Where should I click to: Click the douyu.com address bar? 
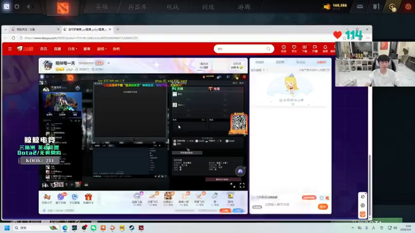tap(81, 38)
